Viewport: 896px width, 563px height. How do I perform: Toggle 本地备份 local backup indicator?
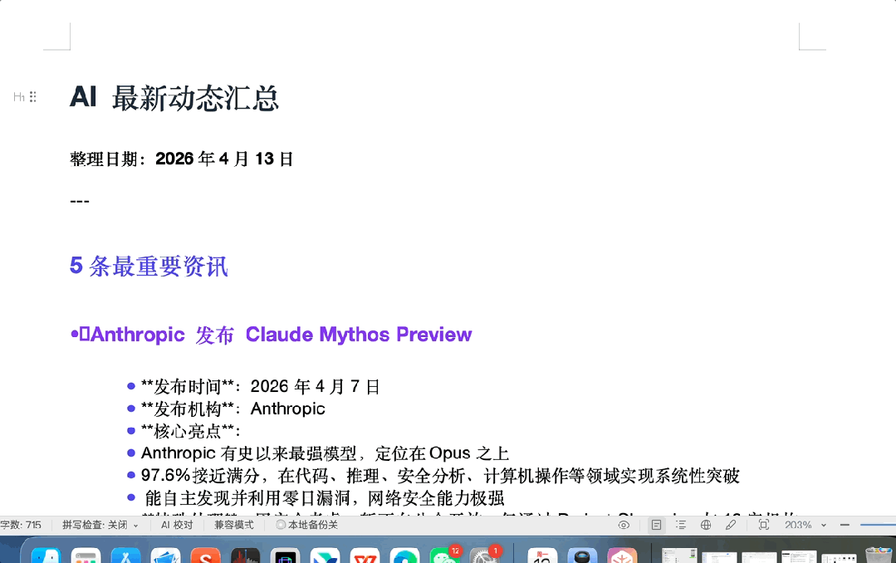307,525
